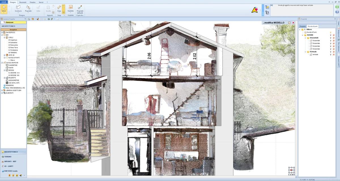This screenshot has width=340, height=181.
Task: Toggle red section icon on SEZIONI row
Action: pyautogui.click(x=333, y=35)
